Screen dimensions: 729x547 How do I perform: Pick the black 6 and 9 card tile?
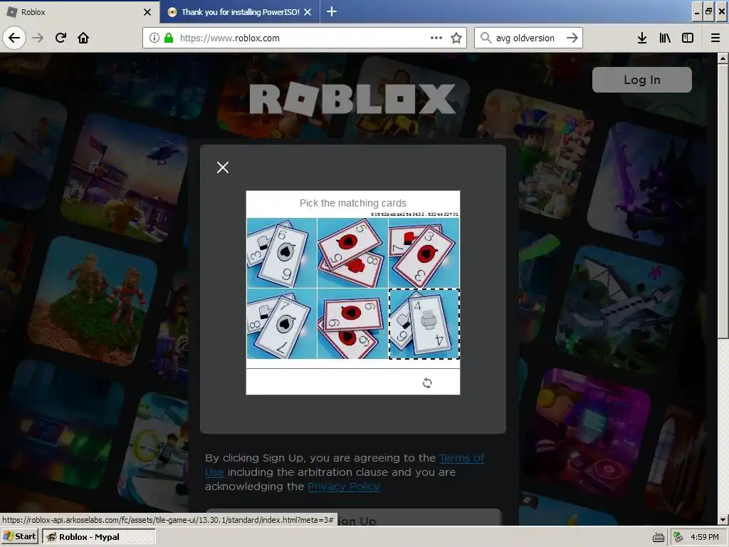coord(281,253)
